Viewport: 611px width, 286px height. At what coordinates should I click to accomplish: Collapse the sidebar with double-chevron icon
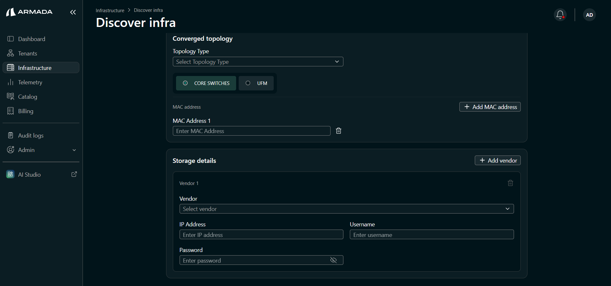73,12
